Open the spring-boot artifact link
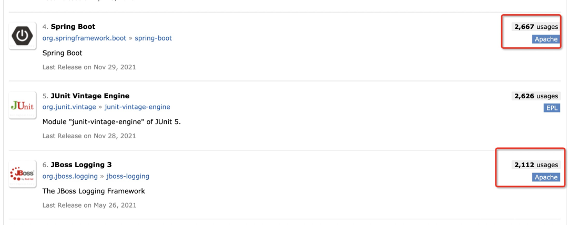The height and width of the screenshot is (225, 568). click(153, 38)
